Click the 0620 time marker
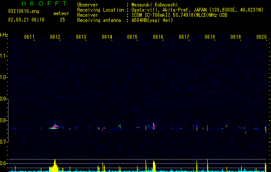 click(x=262, y=37)
